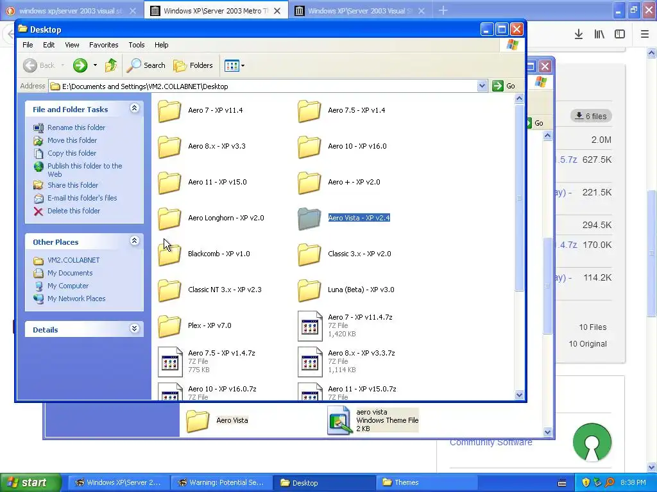Toggle the Folders pane button
Viewport: 657px width, 492px height.
click(193, 65)
